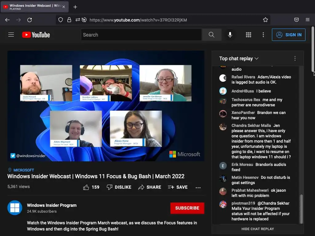Screen dimensions: 315x236
Task: Click the DISLIKE thumbs down button
Action: [x=119, y=187]
